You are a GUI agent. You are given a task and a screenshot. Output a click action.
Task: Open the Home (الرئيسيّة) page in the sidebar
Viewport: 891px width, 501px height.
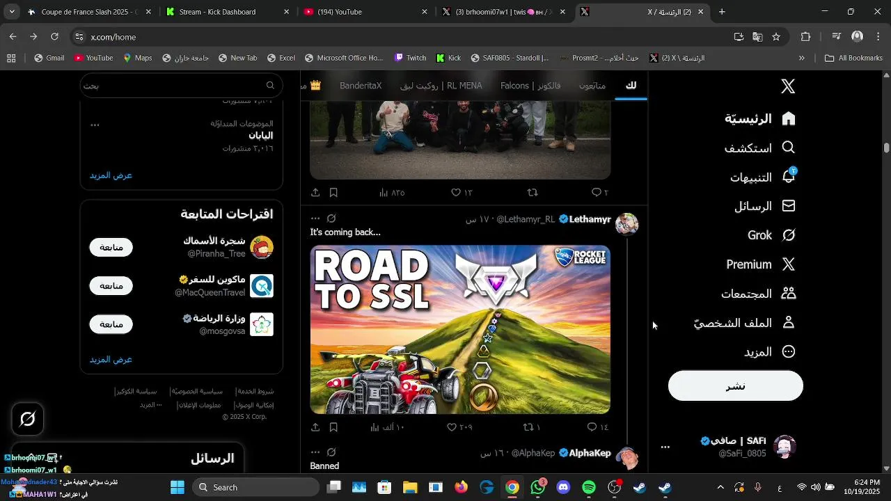tap(760, 118)
